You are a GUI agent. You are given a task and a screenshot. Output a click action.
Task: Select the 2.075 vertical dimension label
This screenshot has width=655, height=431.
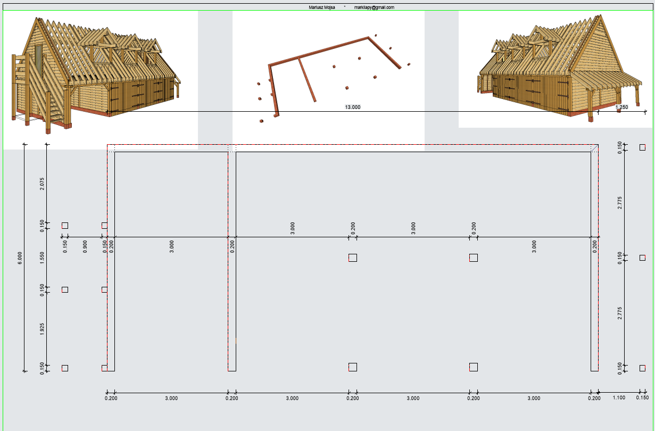click(43, 184)
